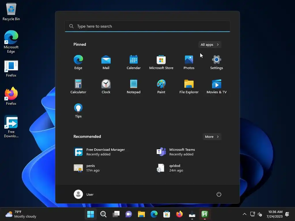The image size is (295, 221).
Task: Click the muted volume tray icon
Action: click(260, 214)
